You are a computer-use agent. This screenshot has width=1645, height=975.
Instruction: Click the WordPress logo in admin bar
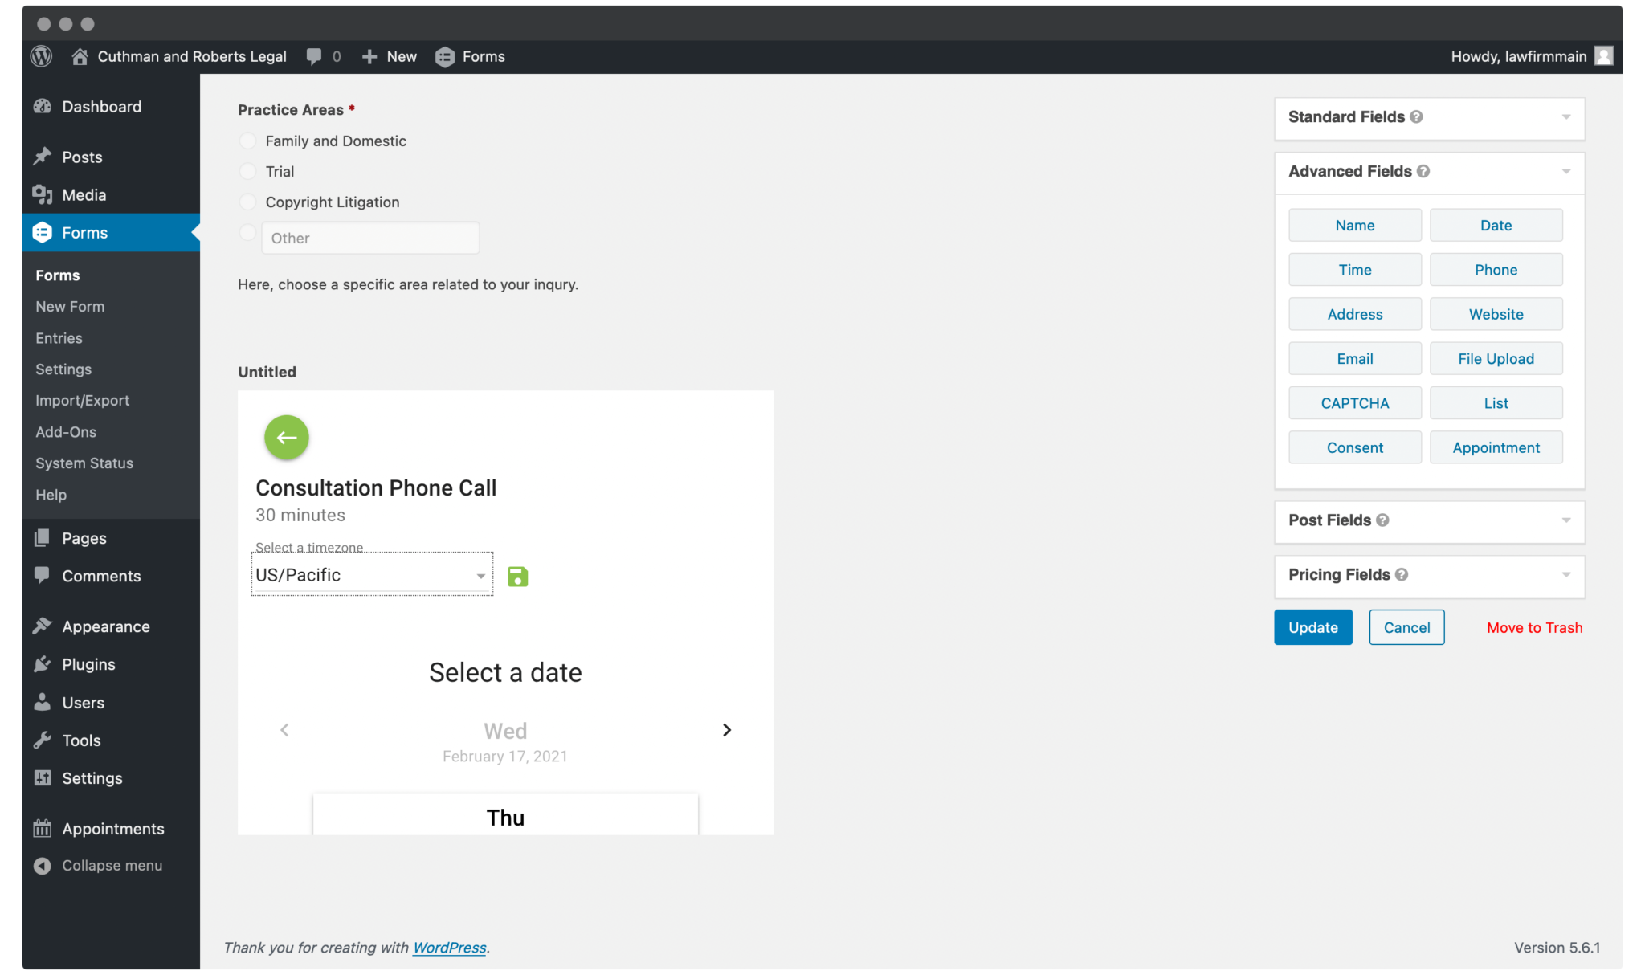40,56
